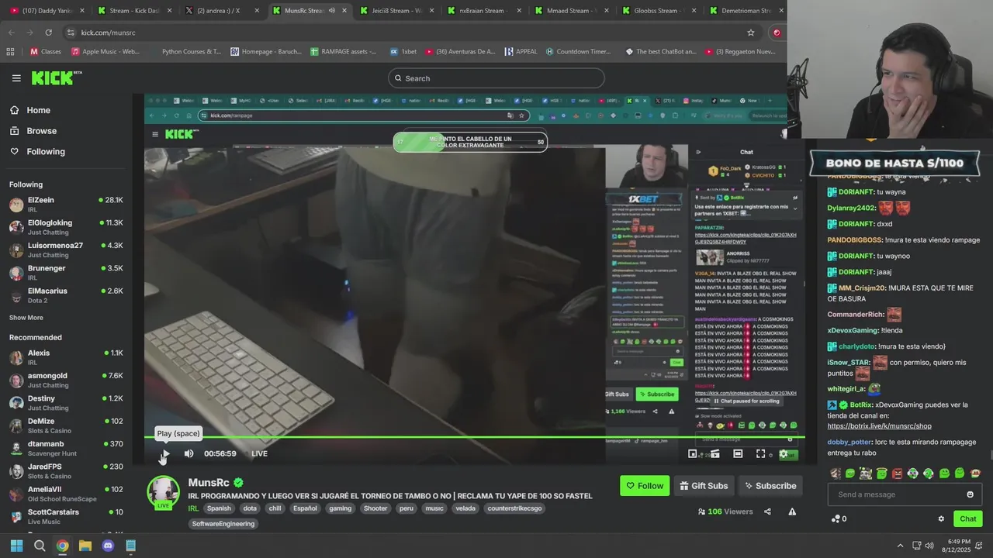Follow the MunsRc channel
993x558 pixels.
tap(645, 486)
